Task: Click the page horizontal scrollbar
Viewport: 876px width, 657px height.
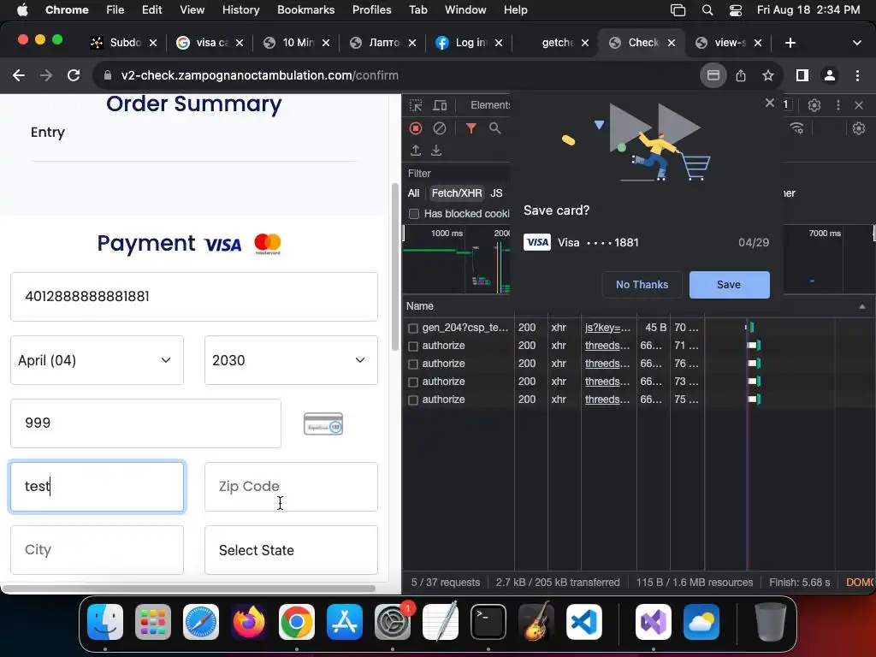Action: pos(188,589)
